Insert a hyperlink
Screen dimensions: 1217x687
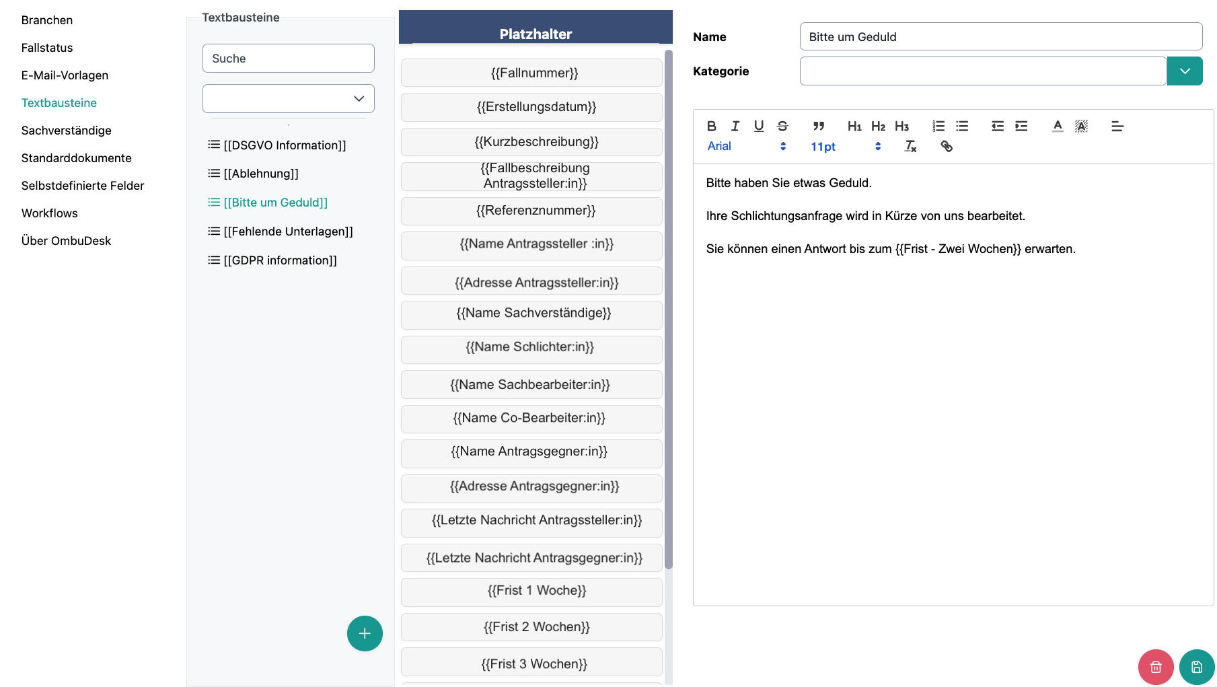pyautogui.click(x=947, y=146)
